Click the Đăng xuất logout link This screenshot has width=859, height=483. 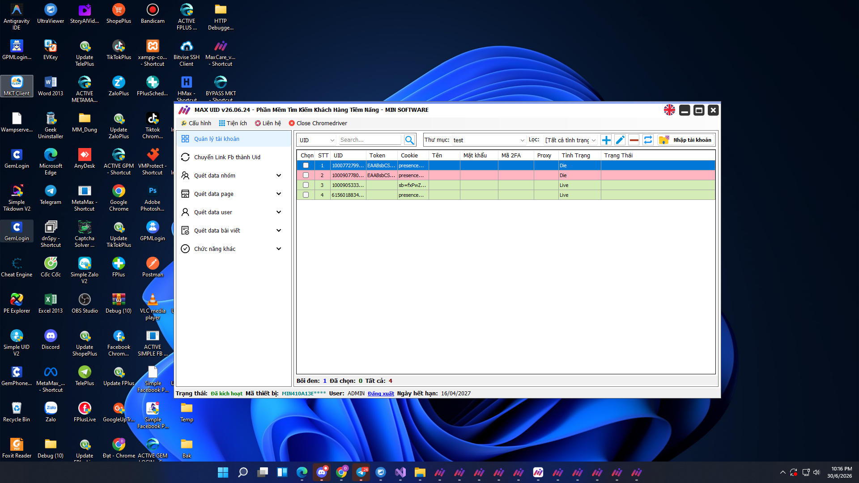click(381, 394)
